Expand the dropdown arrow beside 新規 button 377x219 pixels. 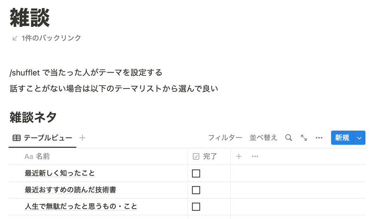pyautogui.click(x=360, y=138)
